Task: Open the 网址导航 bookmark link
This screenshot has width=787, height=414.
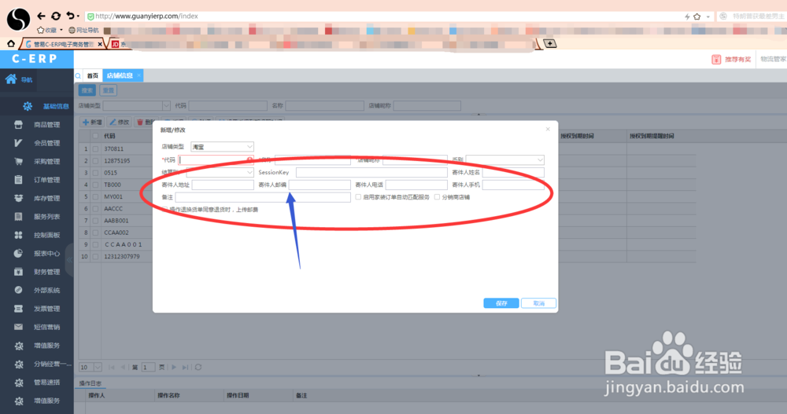Action: [x=84, y=30]
